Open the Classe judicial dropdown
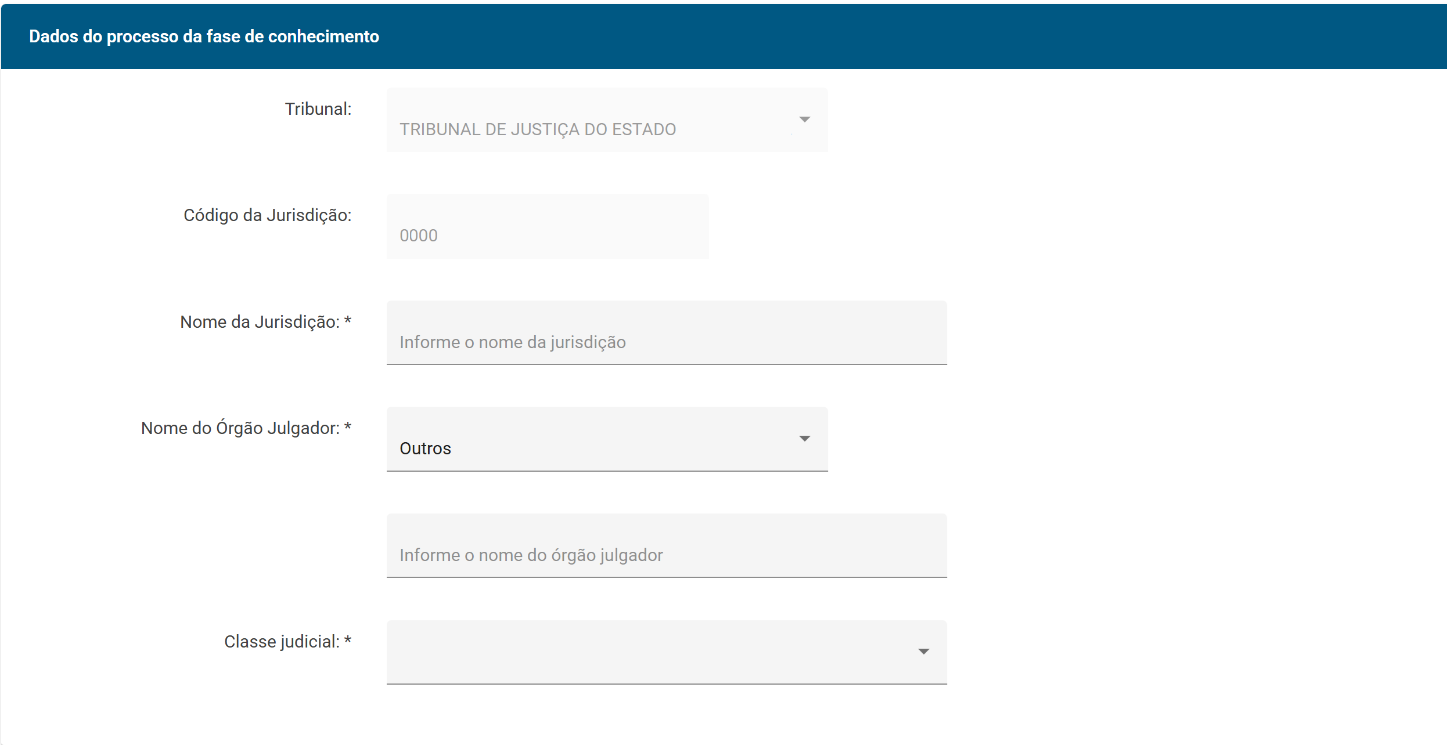 667,652
